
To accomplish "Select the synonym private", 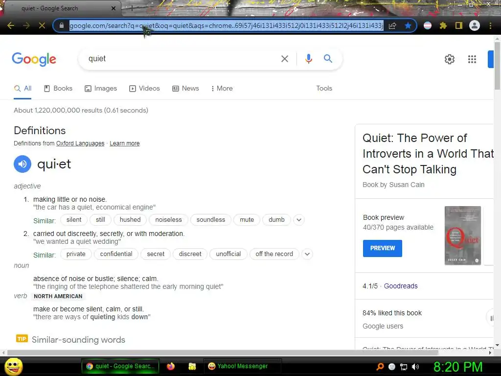I will coord(76,254).
